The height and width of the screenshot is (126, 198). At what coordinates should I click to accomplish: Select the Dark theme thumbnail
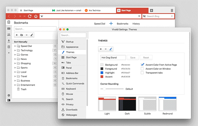[x=127, y=104]
